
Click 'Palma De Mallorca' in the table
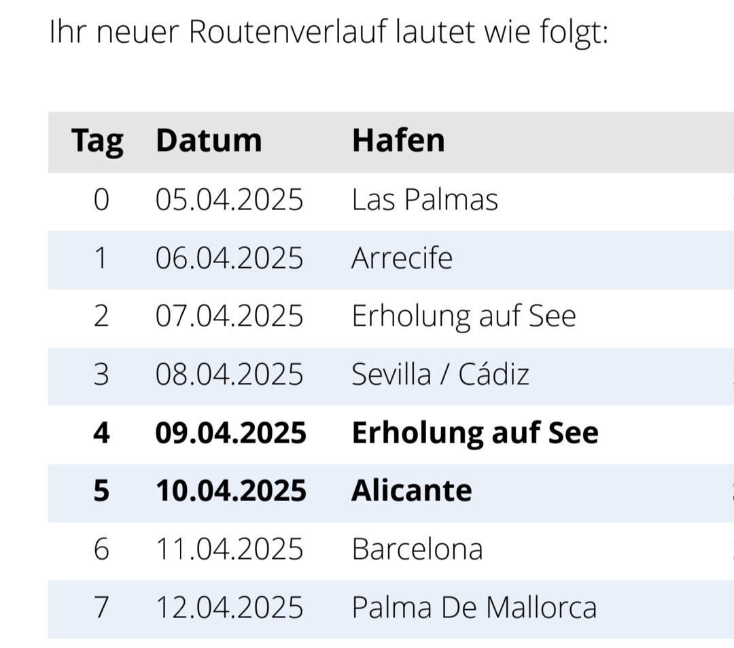tap(474, 608)
